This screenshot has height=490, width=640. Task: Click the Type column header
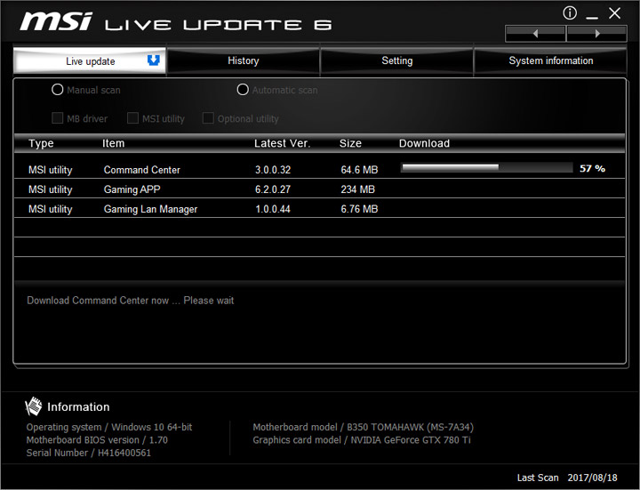pyautogui.click(x=41, y=143)
